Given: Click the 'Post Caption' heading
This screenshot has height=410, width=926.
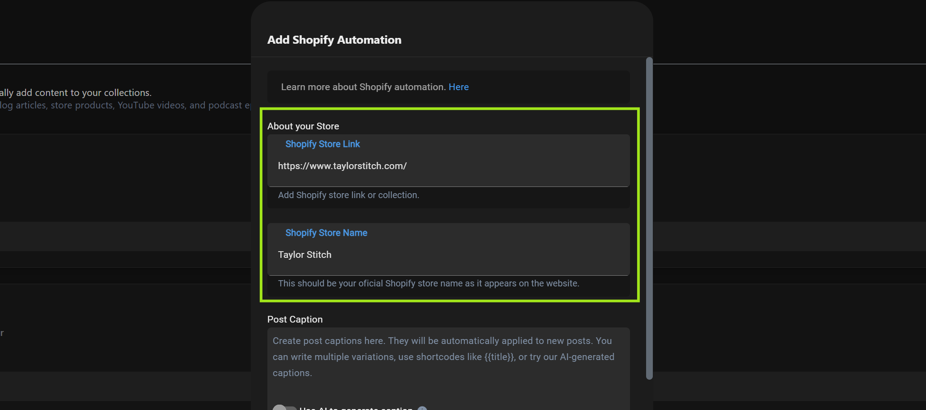Looking at the screenshot, I should click(x=295, y=319).
